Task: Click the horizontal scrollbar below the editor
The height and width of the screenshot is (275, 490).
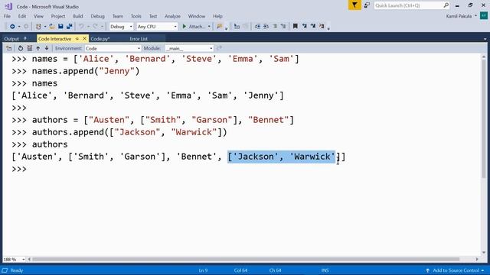Action: pos(246,260)
